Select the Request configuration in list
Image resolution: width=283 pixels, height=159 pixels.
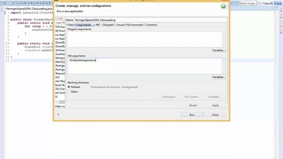click(60, 73)
